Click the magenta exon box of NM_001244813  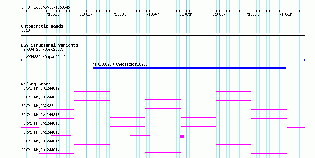pos(182,136)
